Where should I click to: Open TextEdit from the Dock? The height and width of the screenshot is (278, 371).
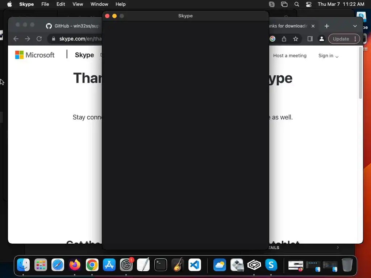(x=143, y=265)
